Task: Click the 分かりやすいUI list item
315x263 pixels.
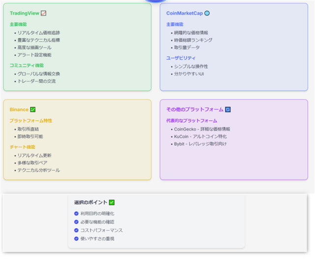Action: [x=189, y=74]
